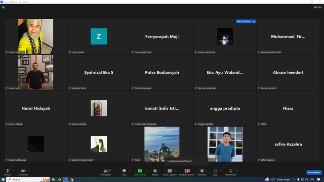Select the Muhammad Fir... participant name
This screenshot has width=324, height=182.
point(288,36)
